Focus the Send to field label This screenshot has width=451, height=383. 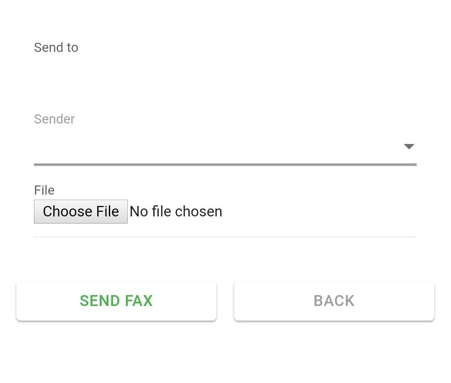(x=56, y=47)
